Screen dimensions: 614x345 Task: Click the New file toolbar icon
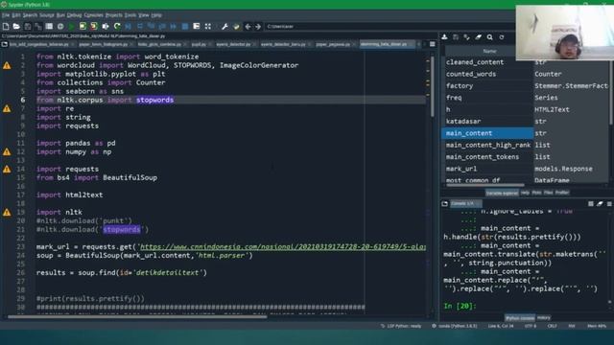(6, 26)
